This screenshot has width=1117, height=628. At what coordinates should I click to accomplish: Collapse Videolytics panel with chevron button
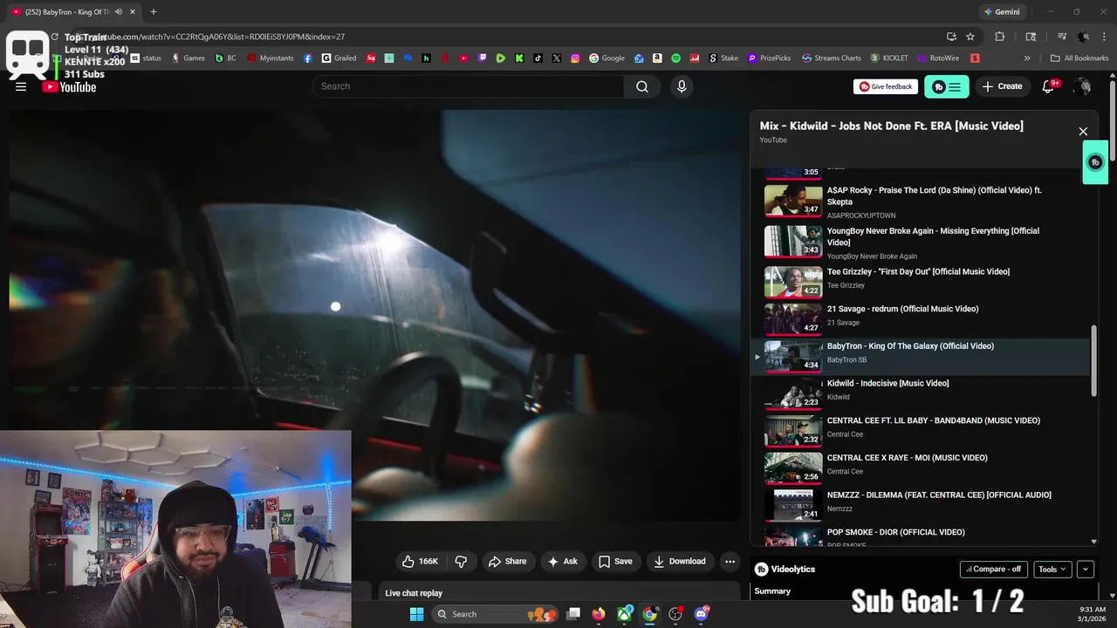1086,569
